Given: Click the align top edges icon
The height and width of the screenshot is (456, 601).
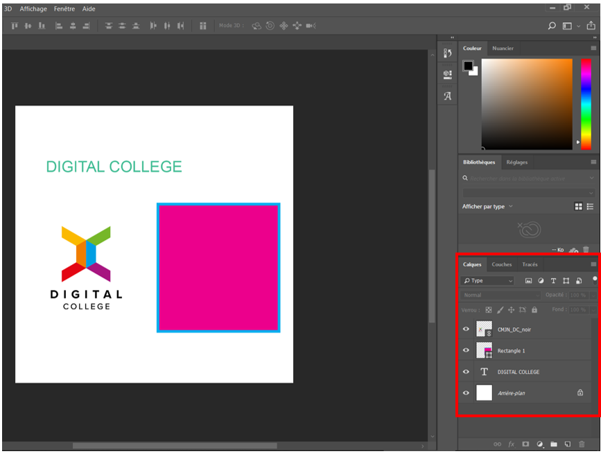Looking at the screenshot, I should [15, 26].
